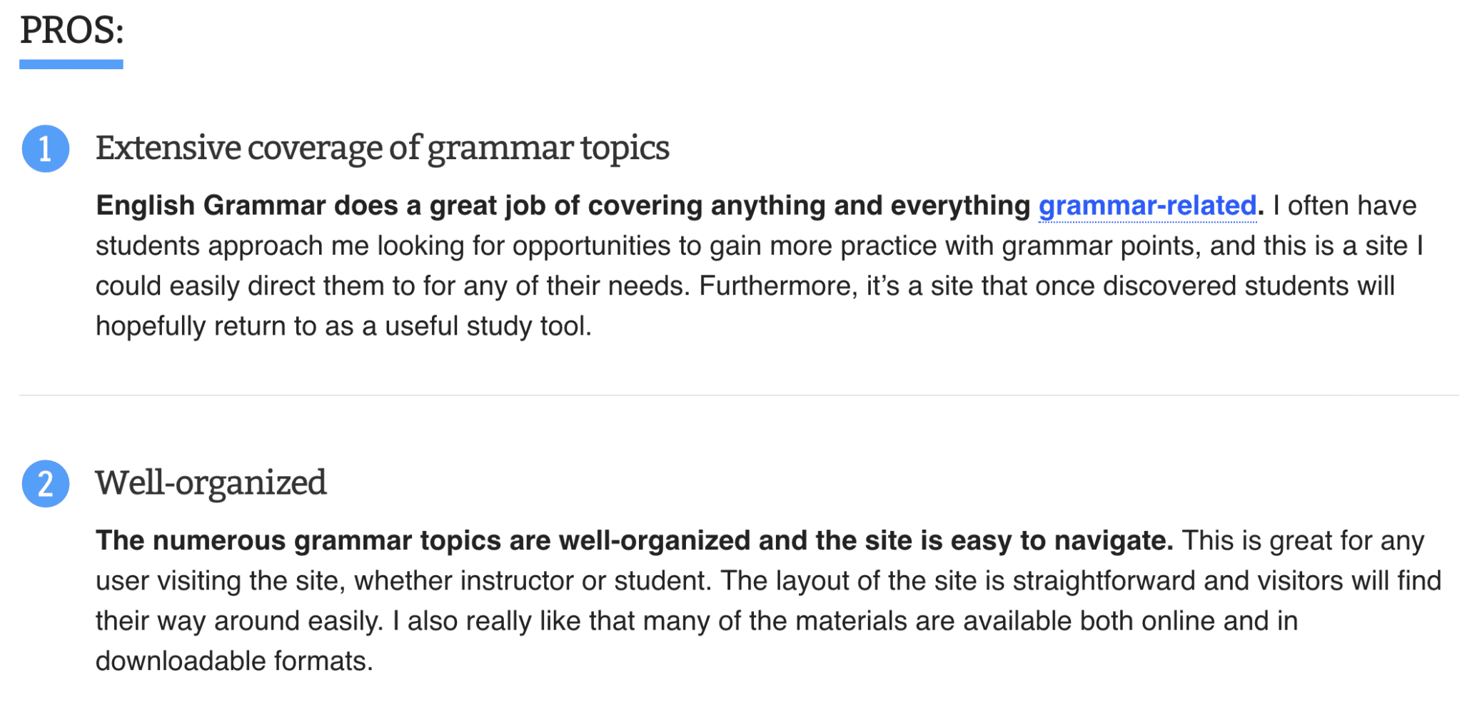1462x713 pixels.
Task: Click the Well-organized heading
Action: click(211, 483)
